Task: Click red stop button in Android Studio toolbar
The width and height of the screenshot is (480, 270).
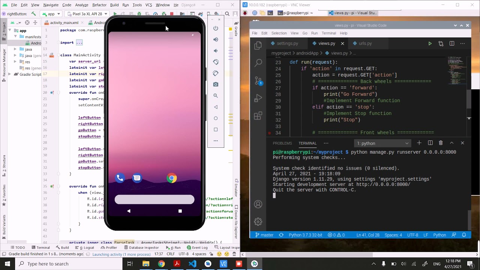Action: [172, 14]
